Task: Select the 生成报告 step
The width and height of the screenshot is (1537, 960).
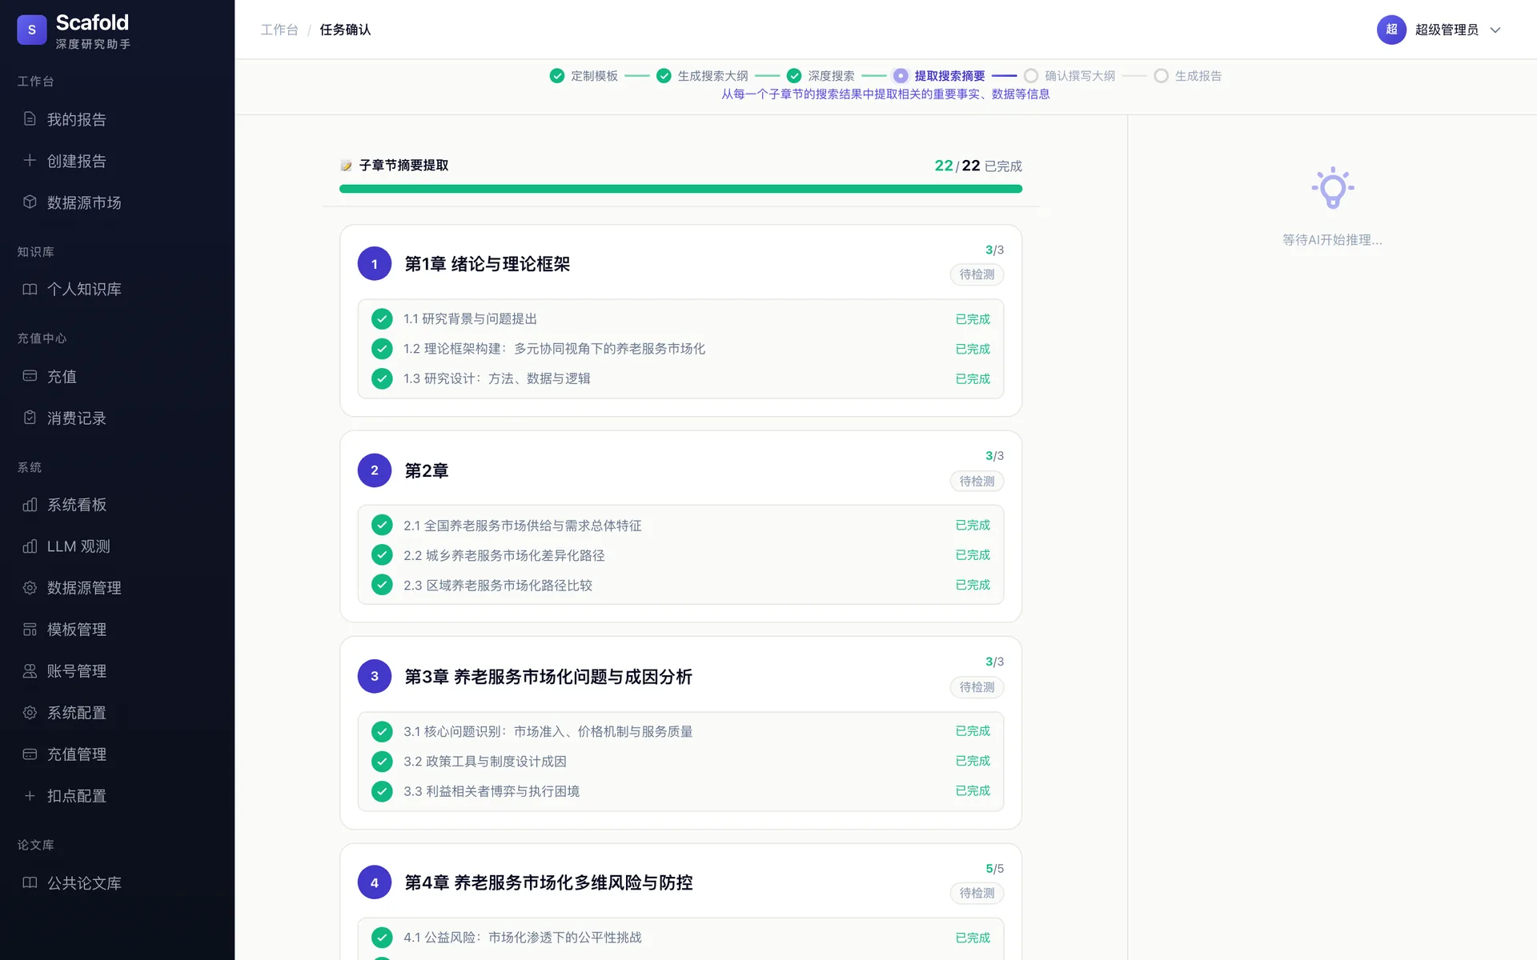Action: point(1188,76)
